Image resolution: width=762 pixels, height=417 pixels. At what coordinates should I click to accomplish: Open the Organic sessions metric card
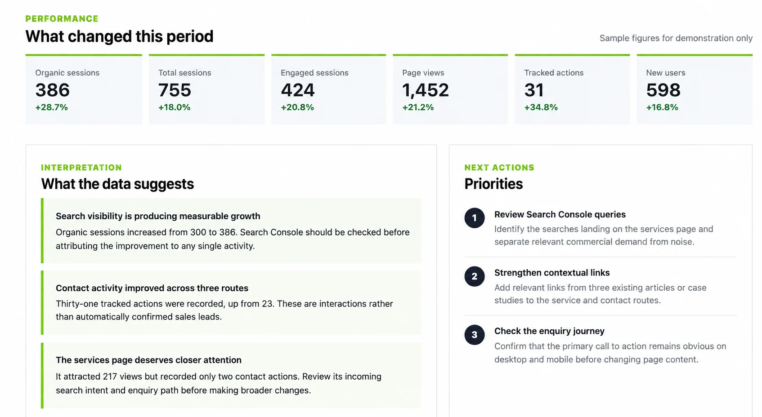pos(84,89)
